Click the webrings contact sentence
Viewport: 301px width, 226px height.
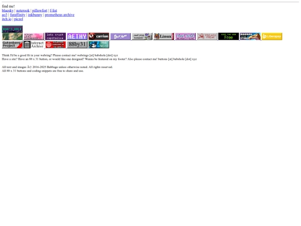tap(60, 55)
